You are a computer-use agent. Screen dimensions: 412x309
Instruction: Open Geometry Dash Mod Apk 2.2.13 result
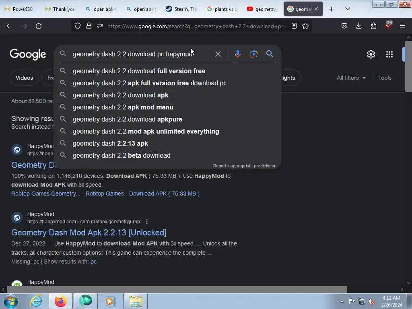pos(89,233)
